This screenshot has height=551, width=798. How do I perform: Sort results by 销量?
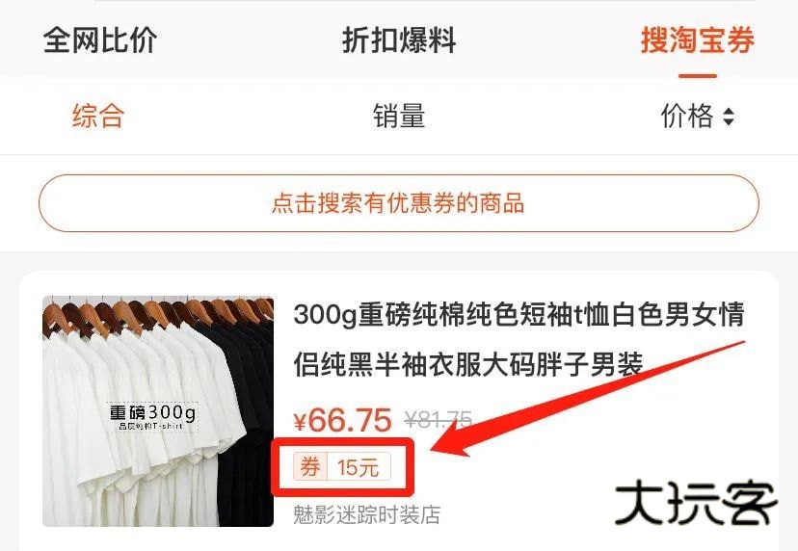pos(398,116)
